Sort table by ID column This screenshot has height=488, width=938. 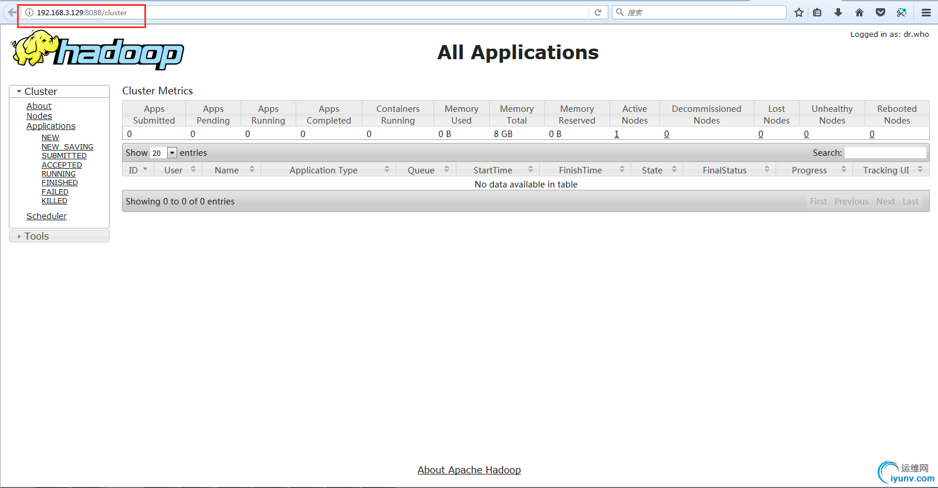tap(138, 170)
